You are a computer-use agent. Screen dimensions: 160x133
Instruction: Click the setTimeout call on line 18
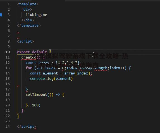coord(36,95)
